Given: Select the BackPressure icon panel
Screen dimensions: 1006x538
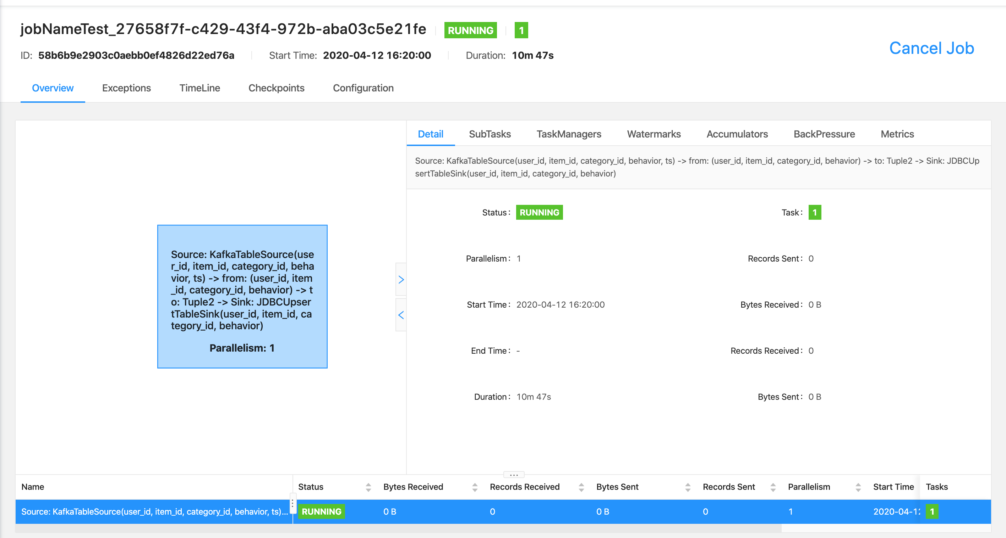Looking at the screenshot, I should (824, 134).
